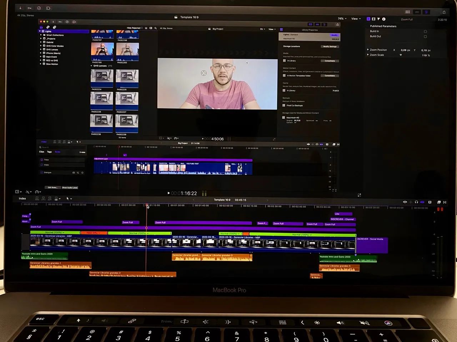Go back in timeline history with left arrow

pyautogui.click(x=194, y=200)
